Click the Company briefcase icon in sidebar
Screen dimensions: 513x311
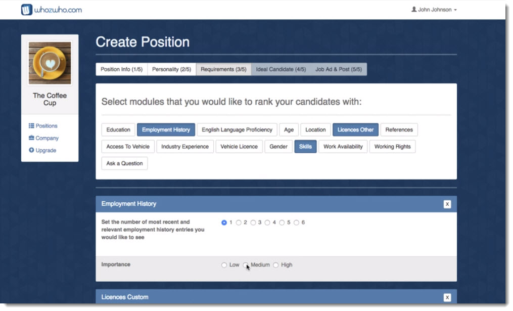(x=31, y=138)
